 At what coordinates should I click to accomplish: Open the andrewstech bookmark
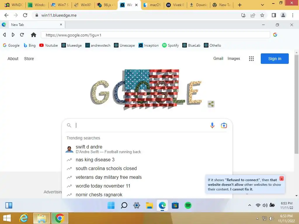(x=98, y=45)
